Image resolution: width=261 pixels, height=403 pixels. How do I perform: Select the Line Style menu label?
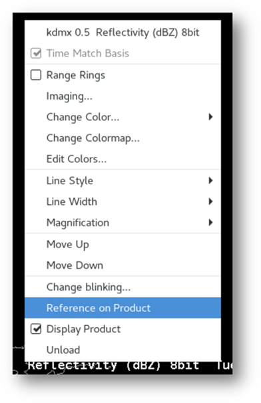[70, 181]
